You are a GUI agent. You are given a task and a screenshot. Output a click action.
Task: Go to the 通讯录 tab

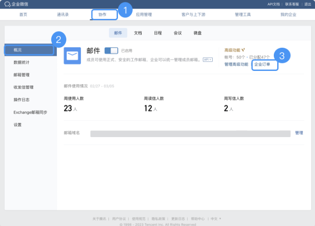[63, 15]
